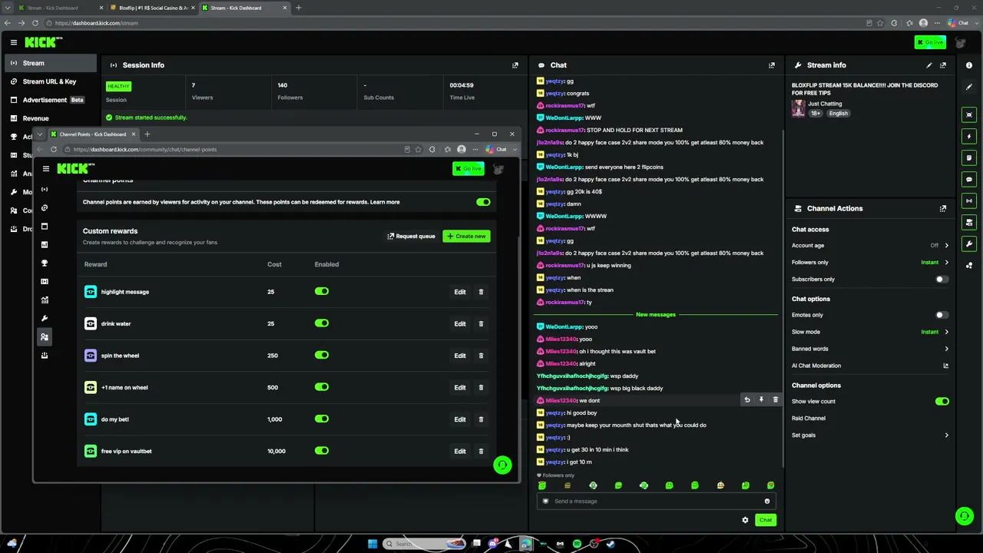Turn off Show view count

tap(942, 401)
